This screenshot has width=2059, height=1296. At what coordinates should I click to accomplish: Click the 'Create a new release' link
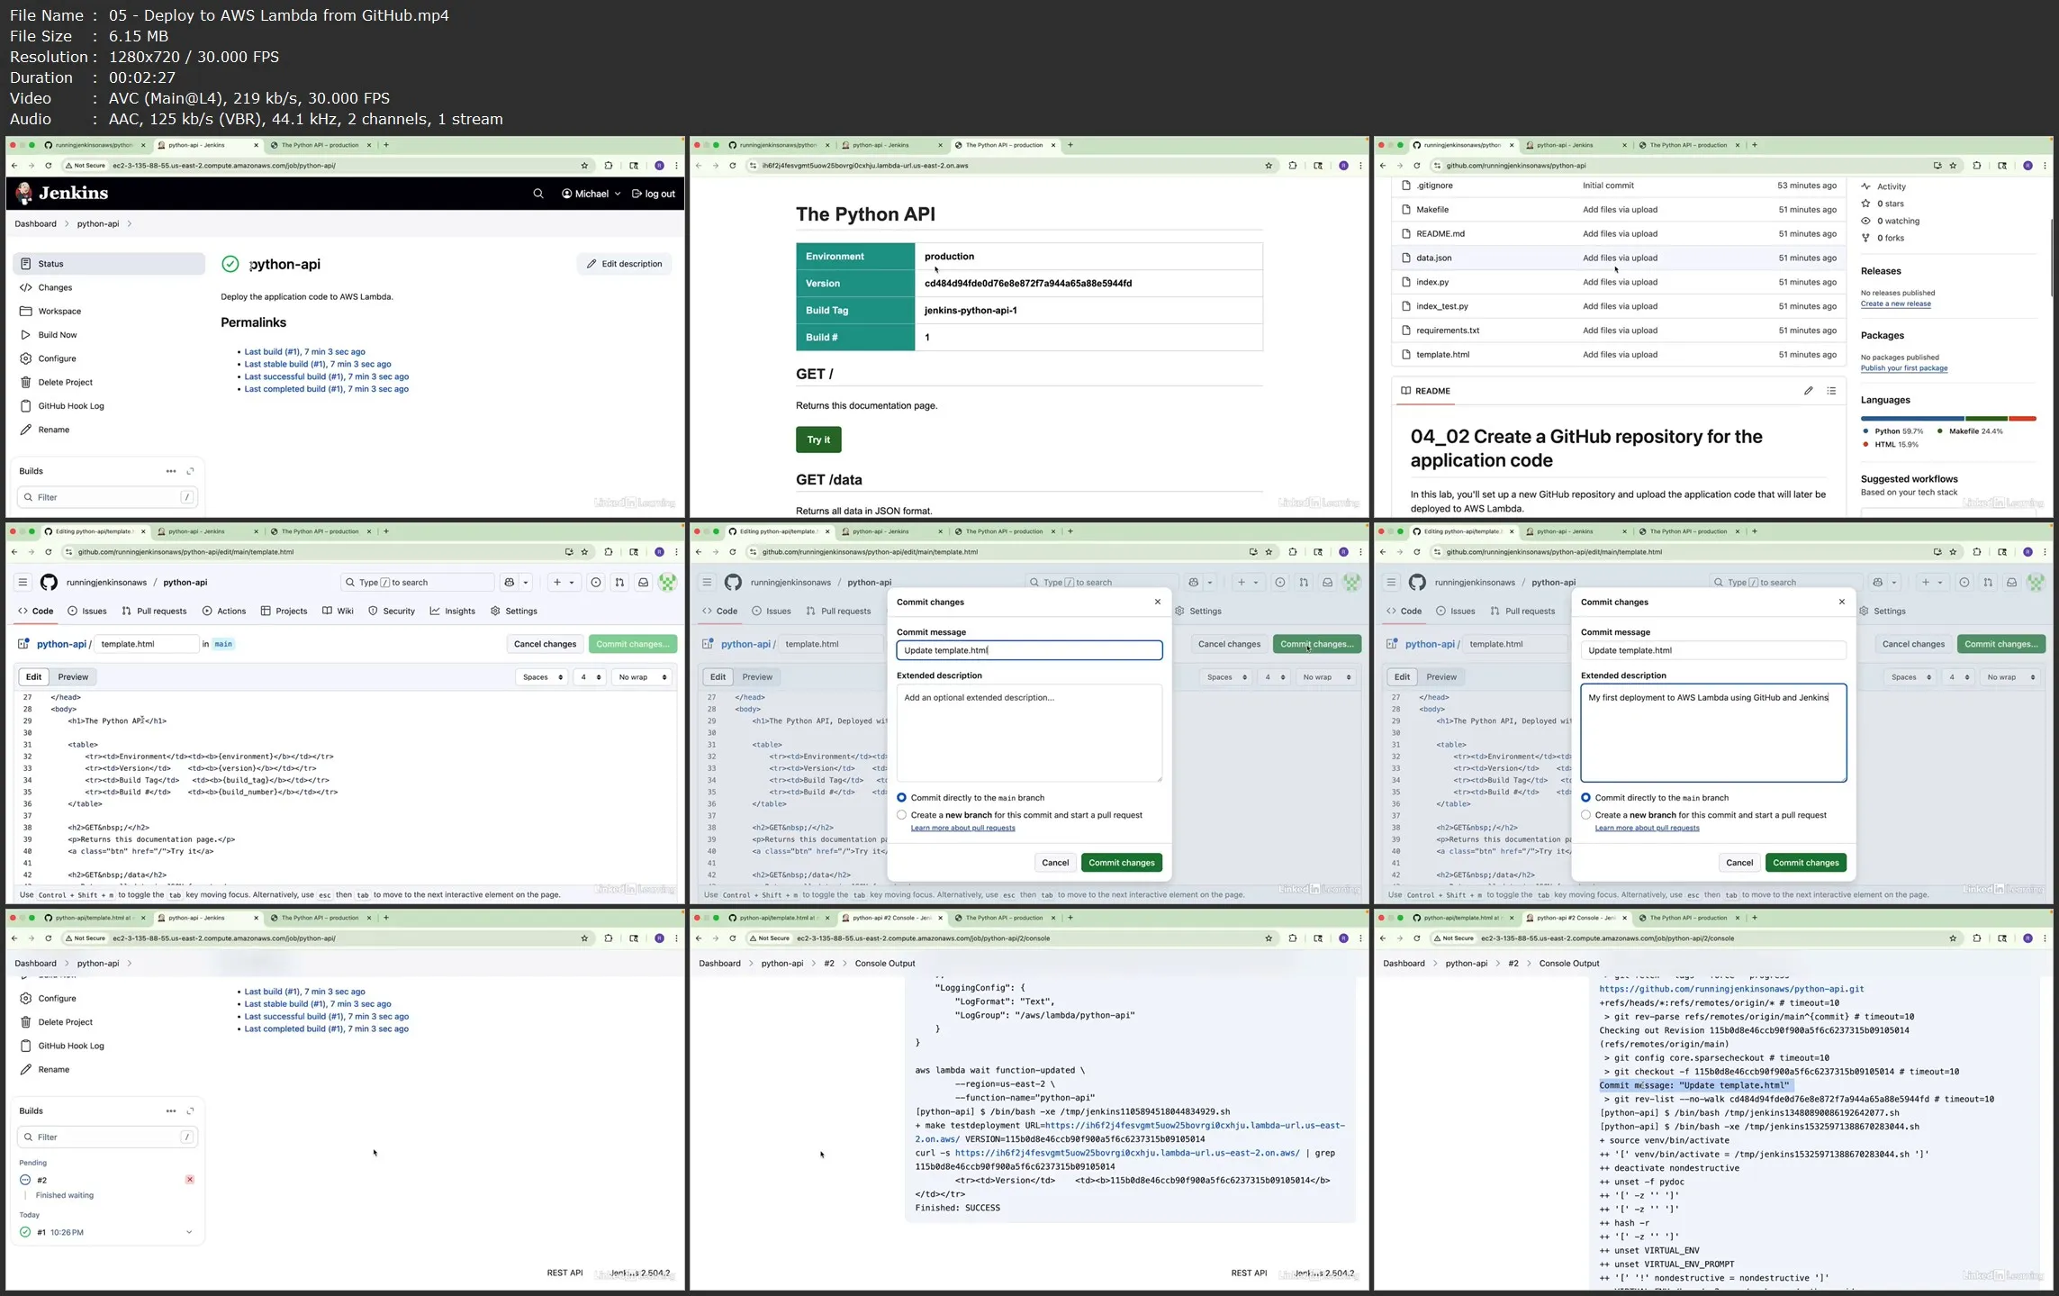[x=1895, y=304]
